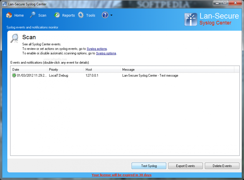Click the Home house icon
Image resolution: width=244 pixels, height=180 pixels.
point(9,15)
